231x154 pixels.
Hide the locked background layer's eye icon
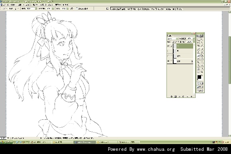click(x=168, y=61)
